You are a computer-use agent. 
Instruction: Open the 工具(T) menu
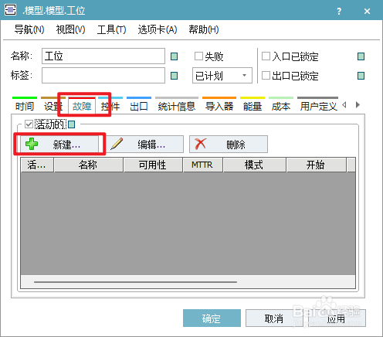[x=111, y=29]
